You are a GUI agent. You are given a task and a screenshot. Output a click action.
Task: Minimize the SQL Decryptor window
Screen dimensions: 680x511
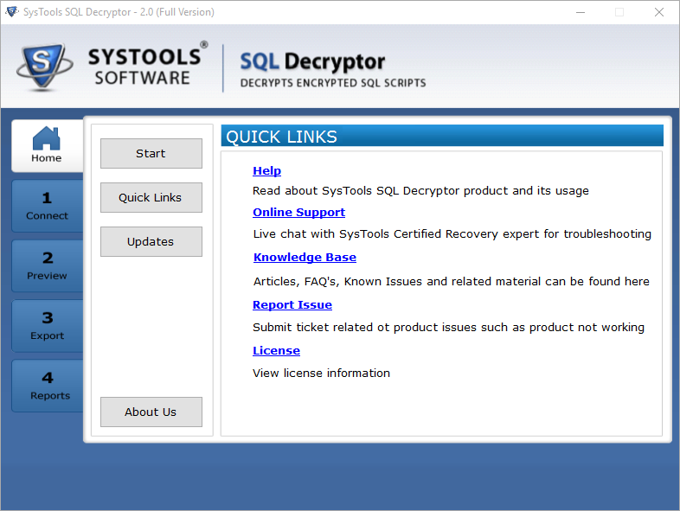coord(579,12)
